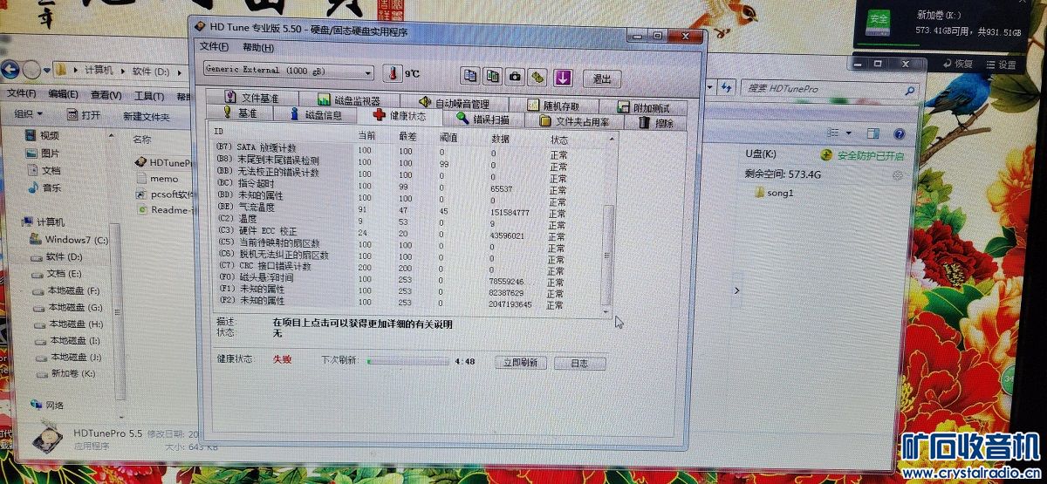Click the 立即刷新 button

coord(520,362)
